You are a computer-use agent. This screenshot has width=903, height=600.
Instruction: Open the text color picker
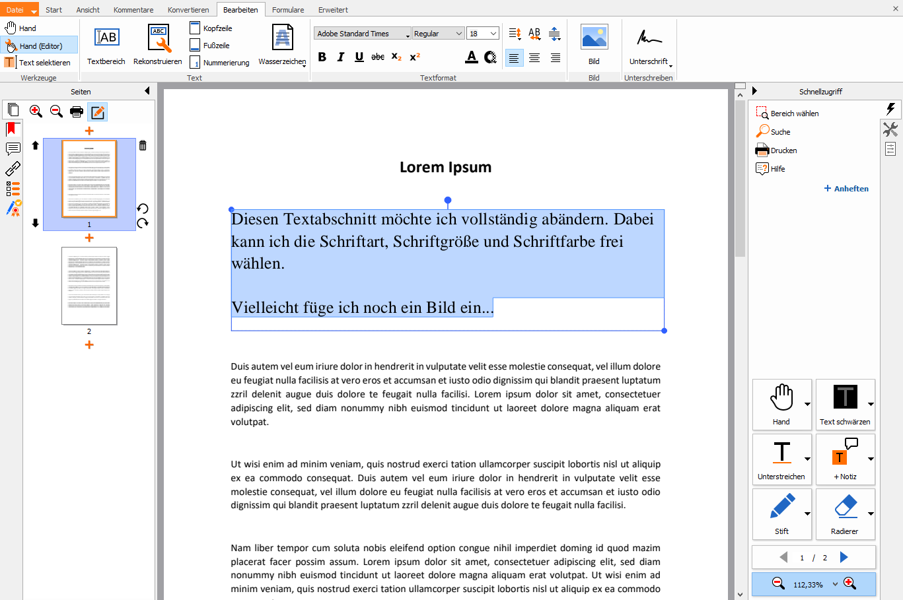click(472, 57)
